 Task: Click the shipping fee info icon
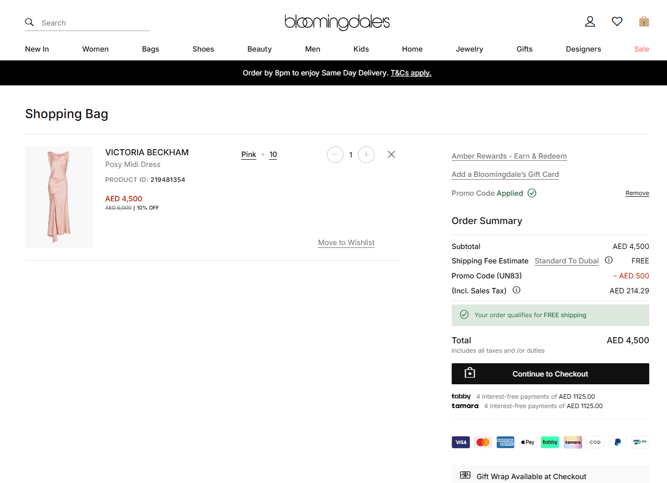coord(609,260)
